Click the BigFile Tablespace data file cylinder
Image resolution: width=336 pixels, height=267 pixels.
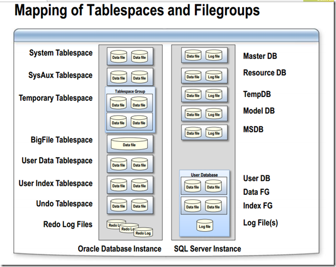pos(129,144)
